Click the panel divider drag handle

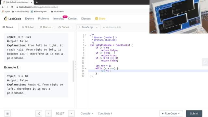click(76, 65)
